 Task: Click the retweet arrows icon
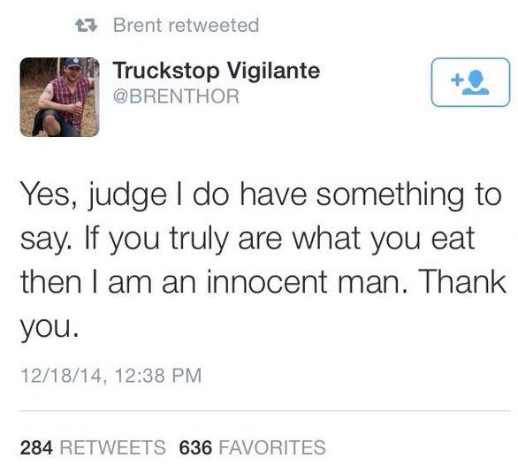(87, 26)
